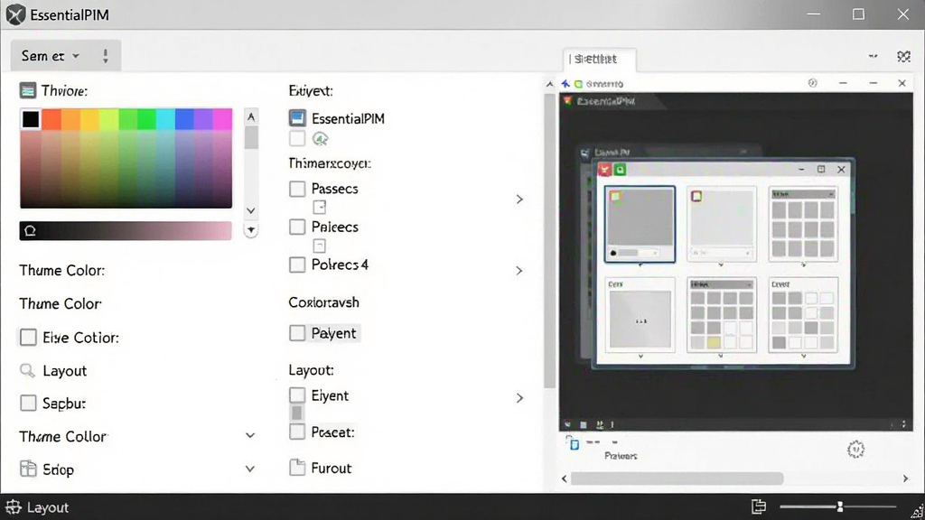Click the small page icon under Paieecs

pos(319,246)
